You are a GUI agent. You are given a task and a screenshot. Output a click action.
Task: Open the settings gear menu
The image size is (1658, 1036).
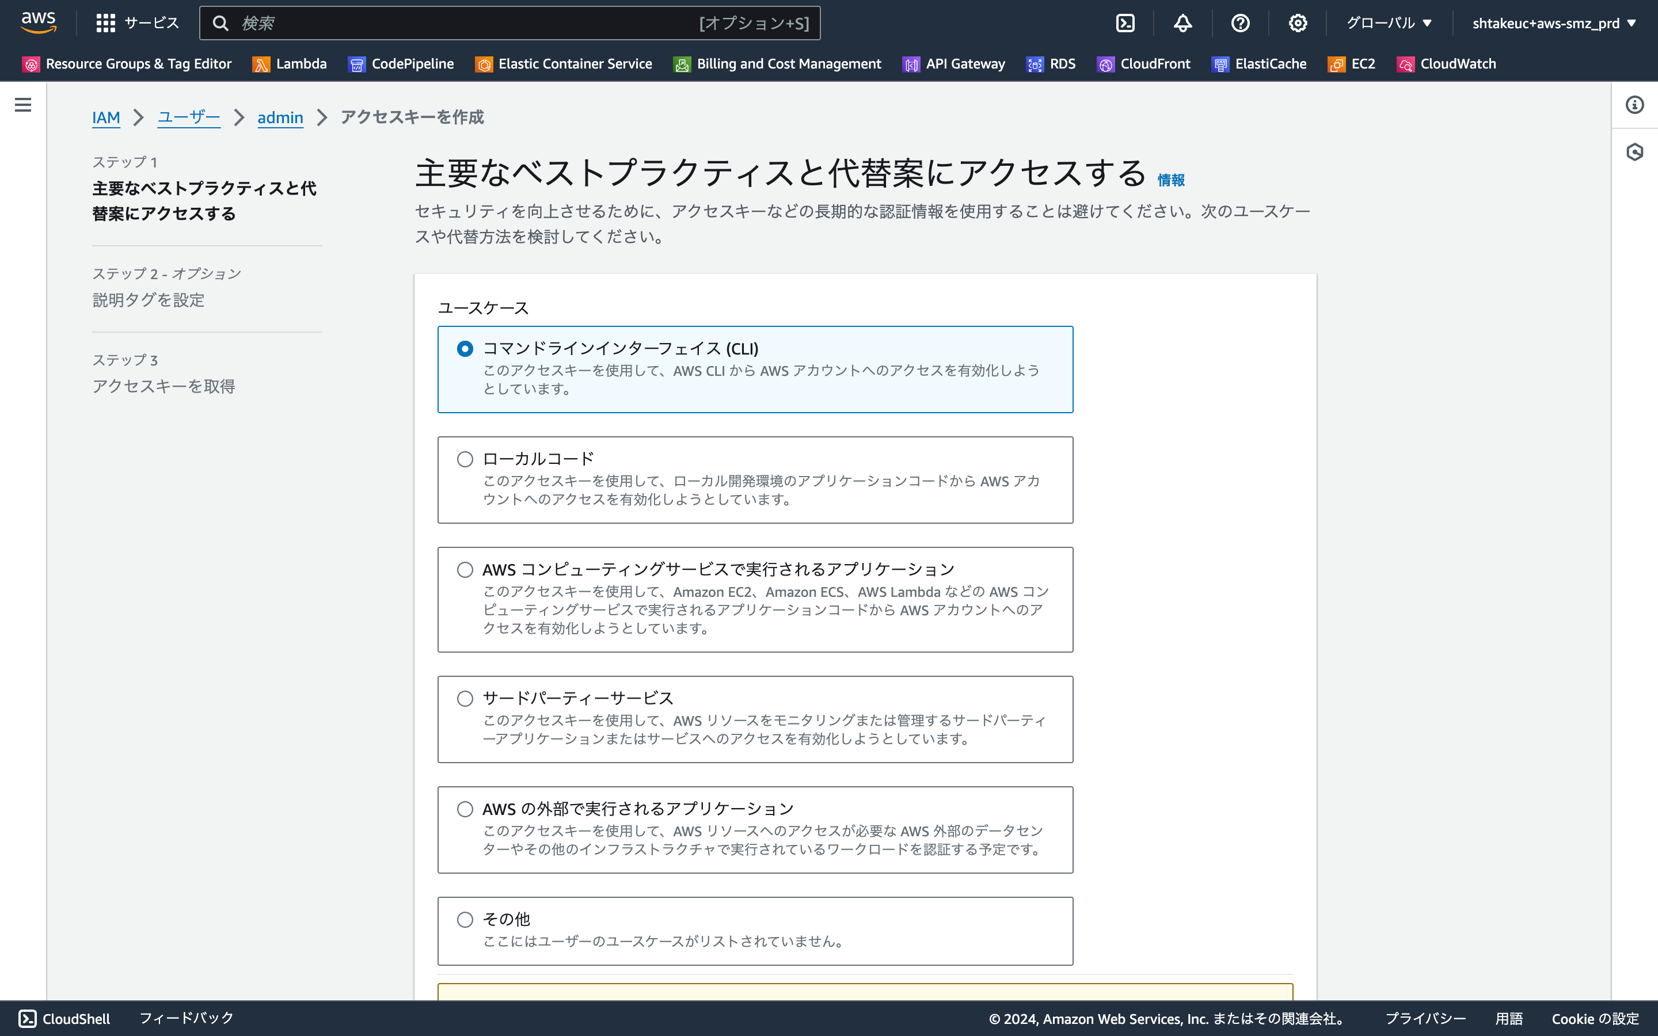pyautogui.click(x=1298, y=23)
